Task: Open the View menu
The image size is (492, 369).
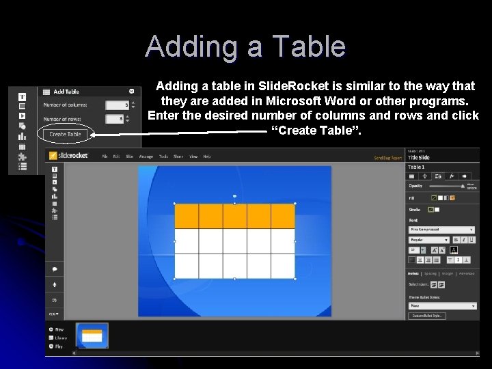Action: (193, 156)
